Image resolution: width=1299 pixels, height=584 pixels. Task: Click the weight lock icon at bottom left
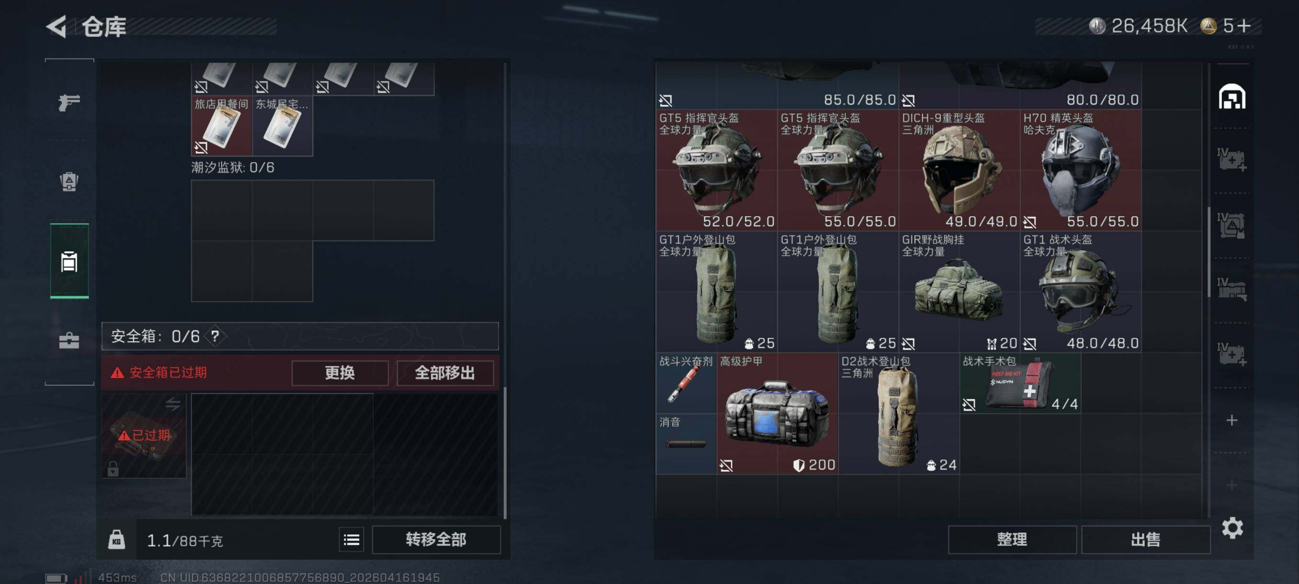(x=116, y=539)
